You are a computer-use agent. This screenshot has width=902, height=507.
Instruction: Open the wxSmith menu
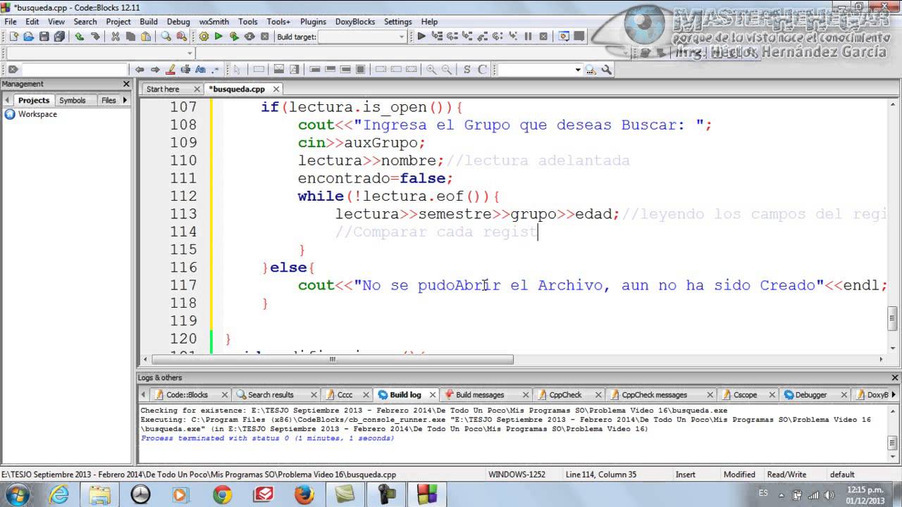[214, 22]
